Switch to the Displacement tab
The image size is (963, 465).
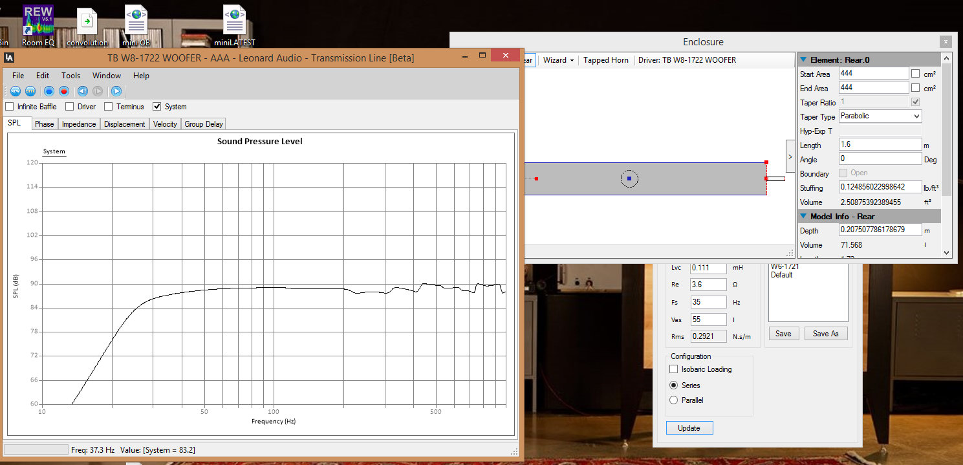click(x=125, y=124)
